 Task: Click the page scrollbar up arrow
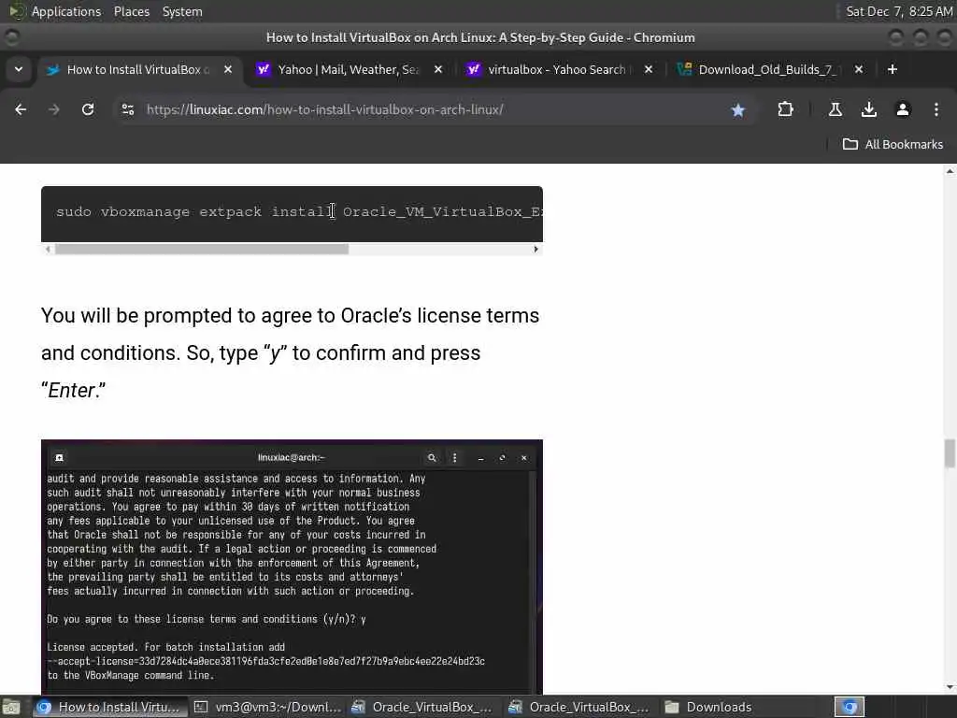[950, 172]
